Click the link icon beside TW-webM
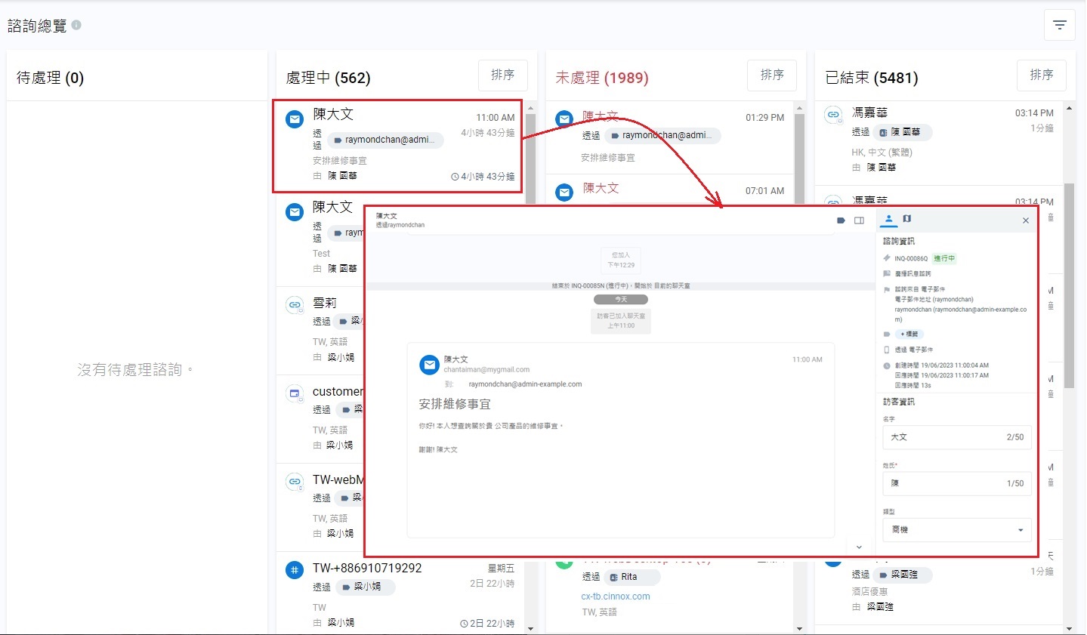The height and width of the screenshot is (635, 1087). [295, 482]
